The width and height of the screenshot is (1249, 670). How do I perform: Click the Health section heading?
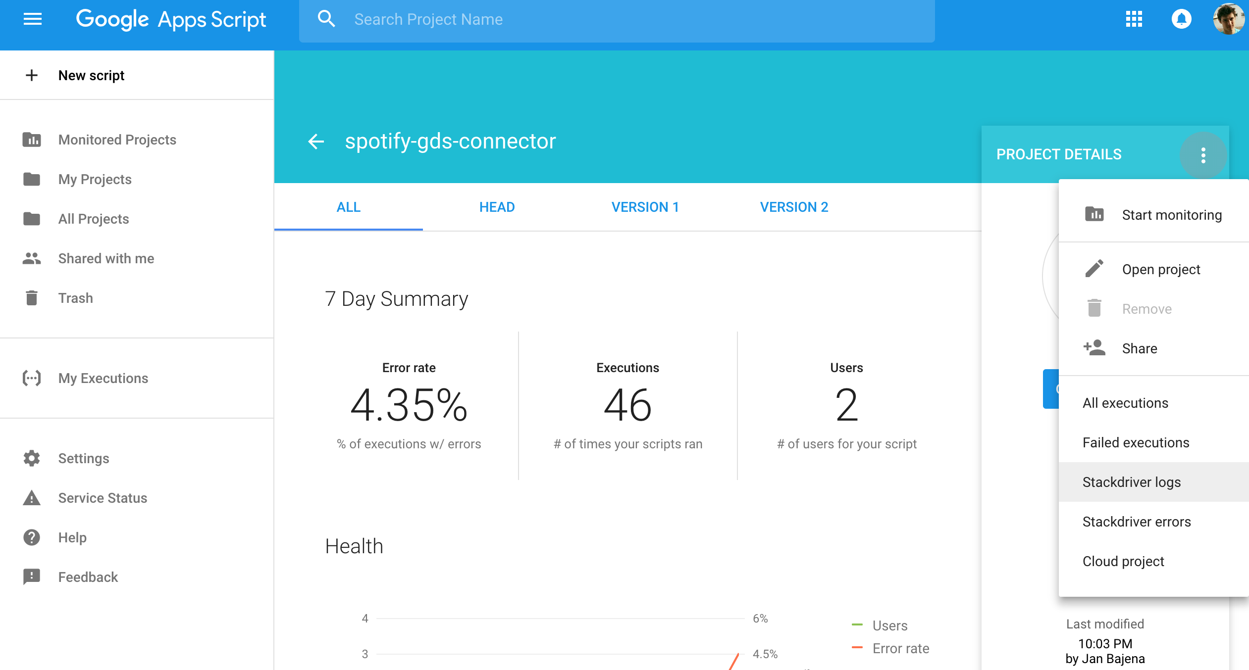tap(354, 546)
